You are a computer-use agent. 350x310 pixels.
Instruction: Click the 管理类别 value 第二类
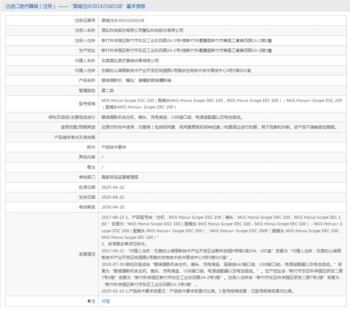coord(107,91)
